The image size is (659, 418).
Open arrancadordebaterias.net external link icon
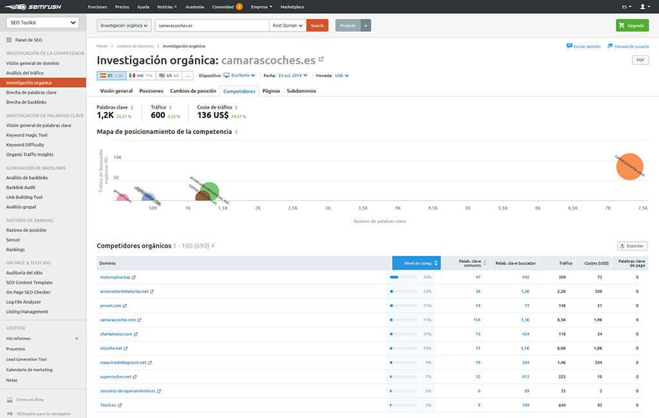(152, 291)
